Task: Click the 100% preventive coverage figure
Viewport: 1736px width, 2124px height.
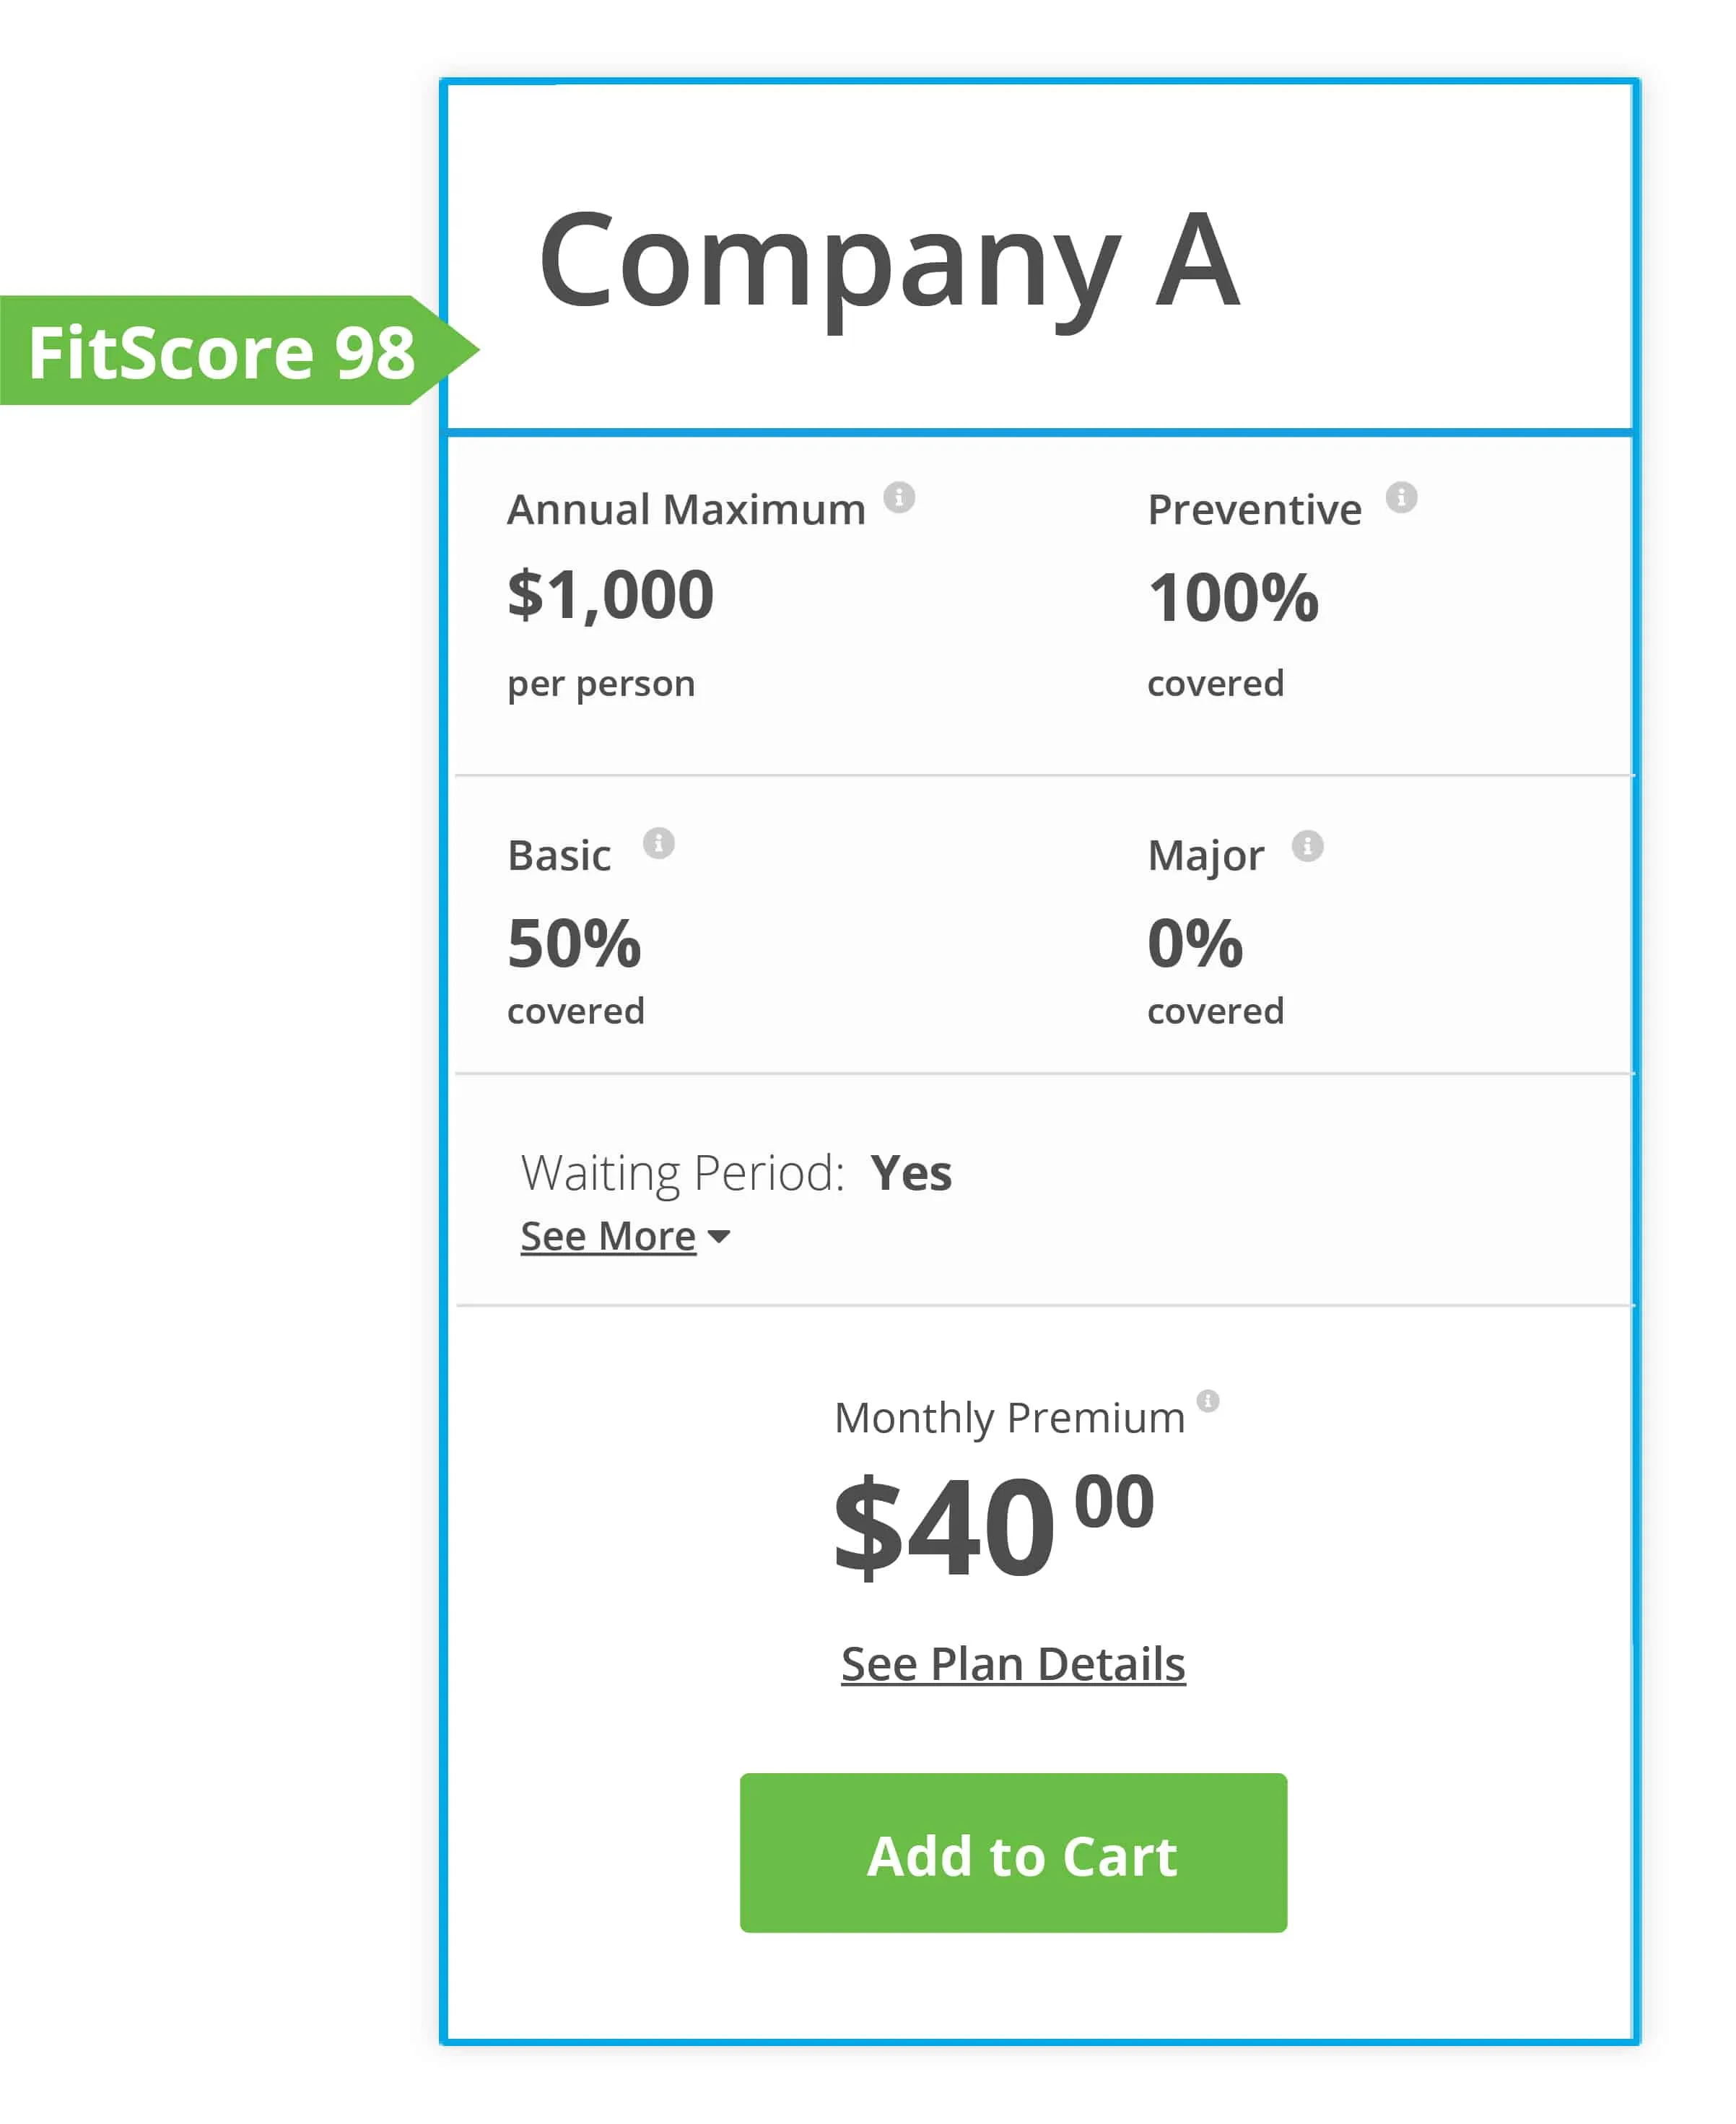Action: pyautogui.click(x=1233, y=598)
